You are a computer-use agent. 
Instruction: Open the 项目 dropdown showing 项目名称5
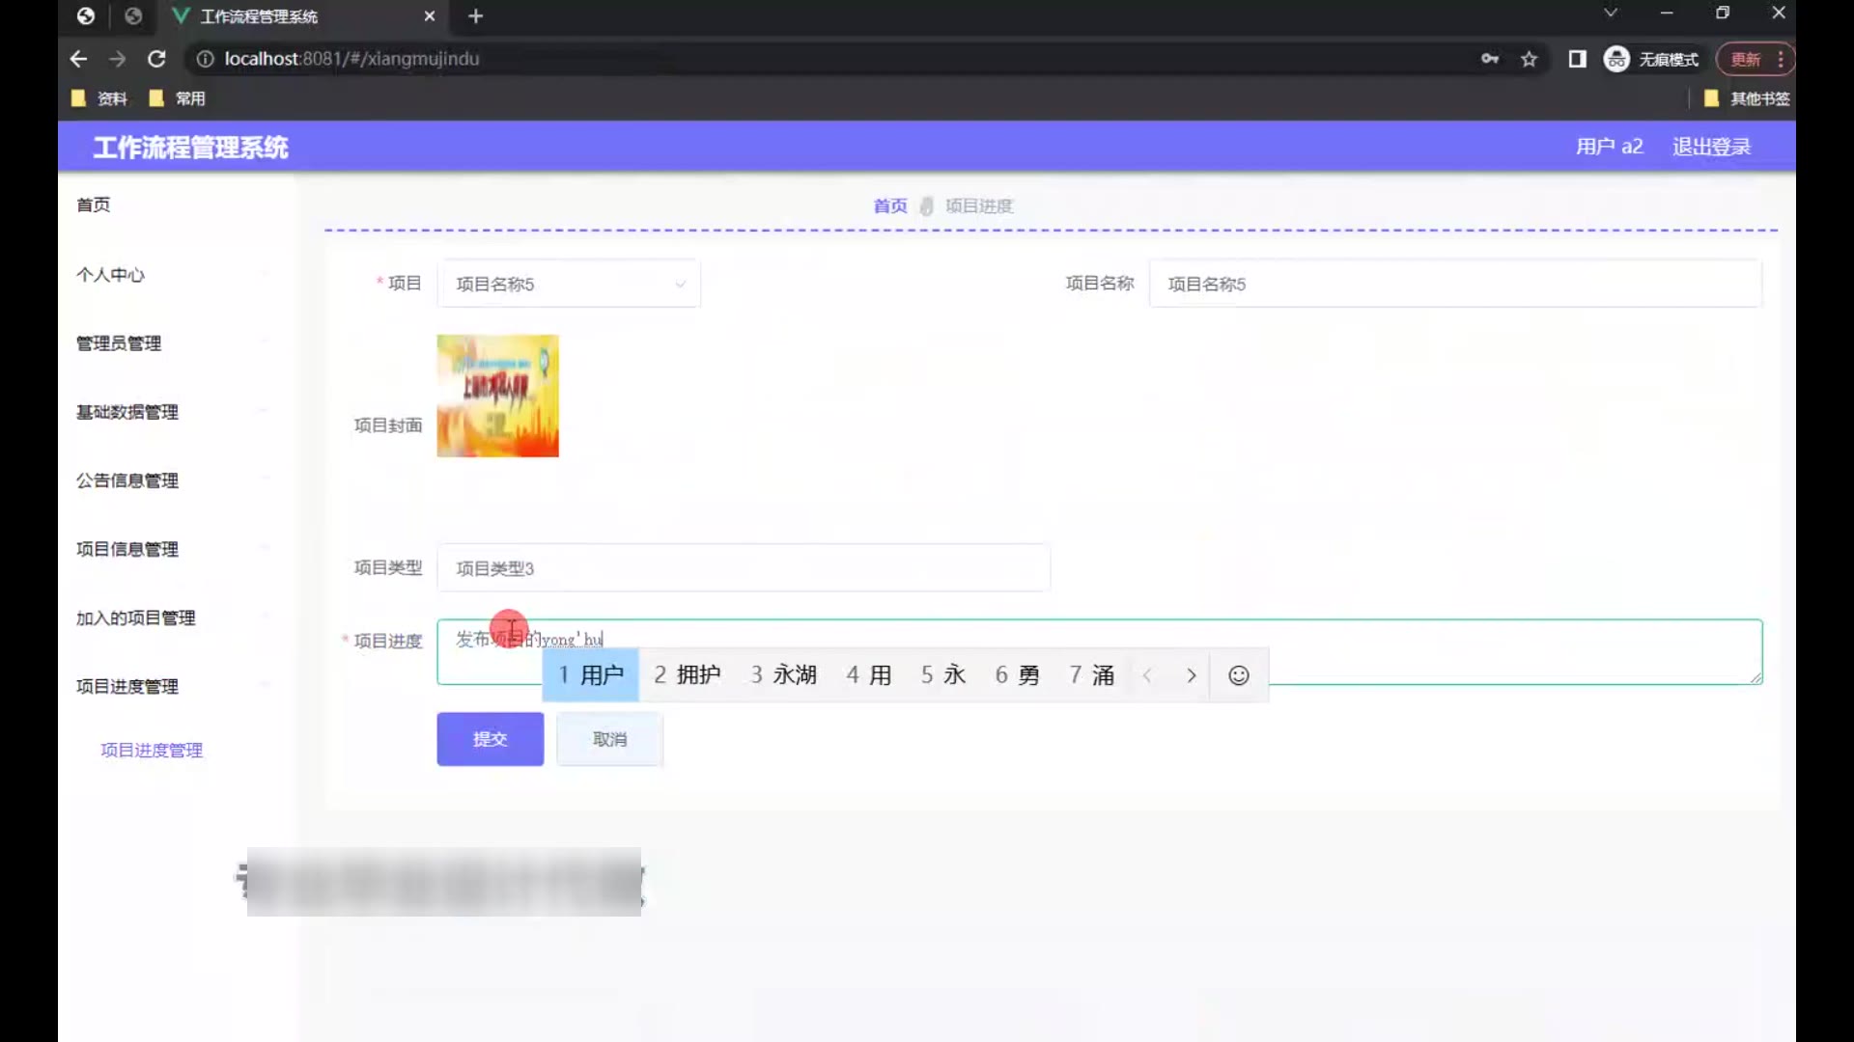(x=568, y=284)
